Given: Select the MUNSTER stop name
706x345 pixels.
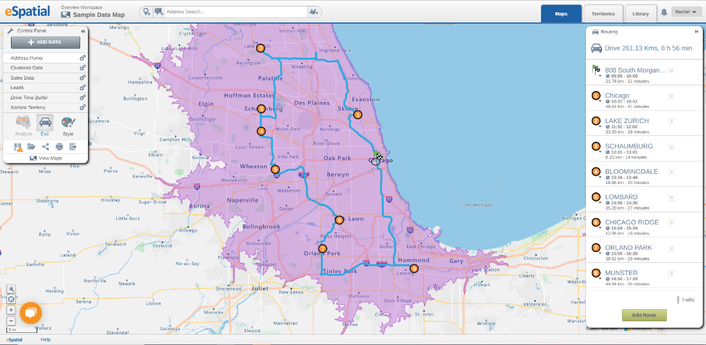Looking at the screenshot, I should click(621, 273).
